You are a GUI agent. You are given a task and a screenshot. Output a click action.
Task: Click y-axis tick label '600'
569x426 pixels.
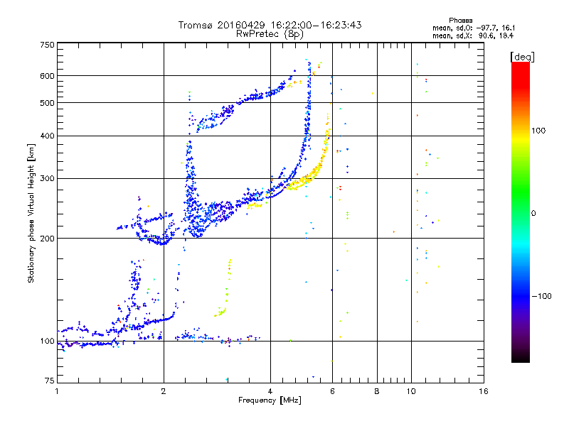coord(47,76)
